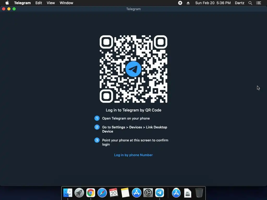Viewport: 267px width, 200px height.
Task: Open the document file icon in dock
Action: (x=188, y=193)
